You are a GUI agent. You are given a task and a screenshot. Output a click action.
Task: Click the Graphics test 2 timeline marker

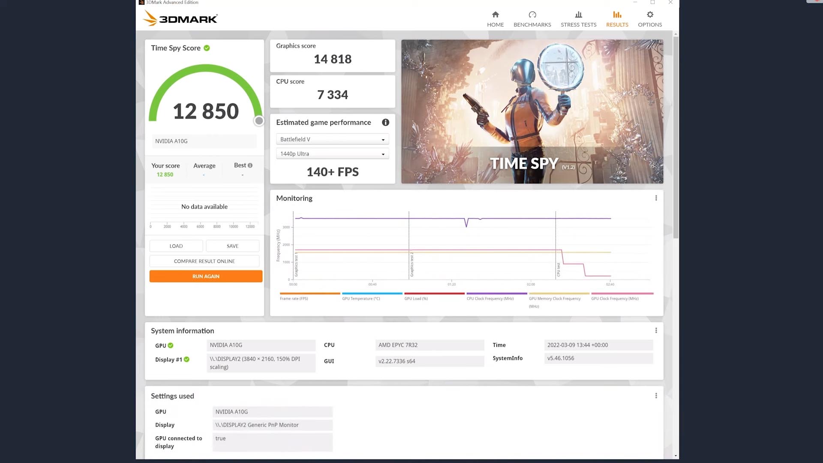pyautogui.click(x=411, y=265)
